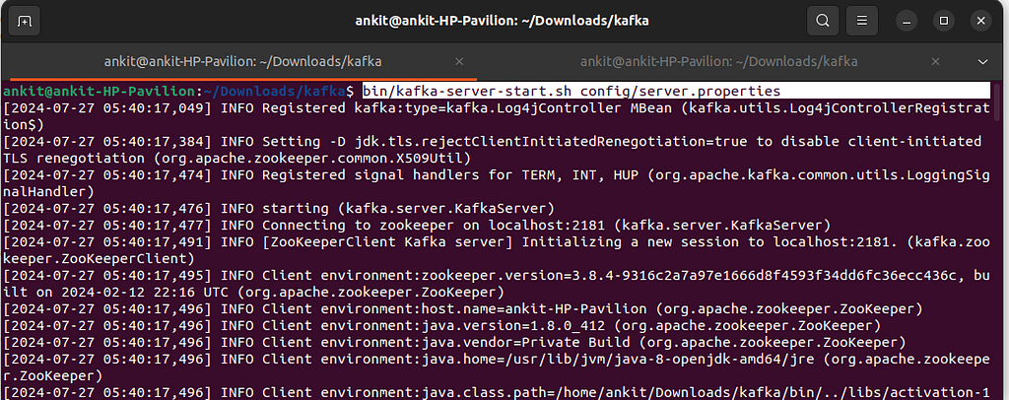
Task: Click the highlighted kafka-server-start.sh command
Action: pyautogui.click(x=572, y=91)
